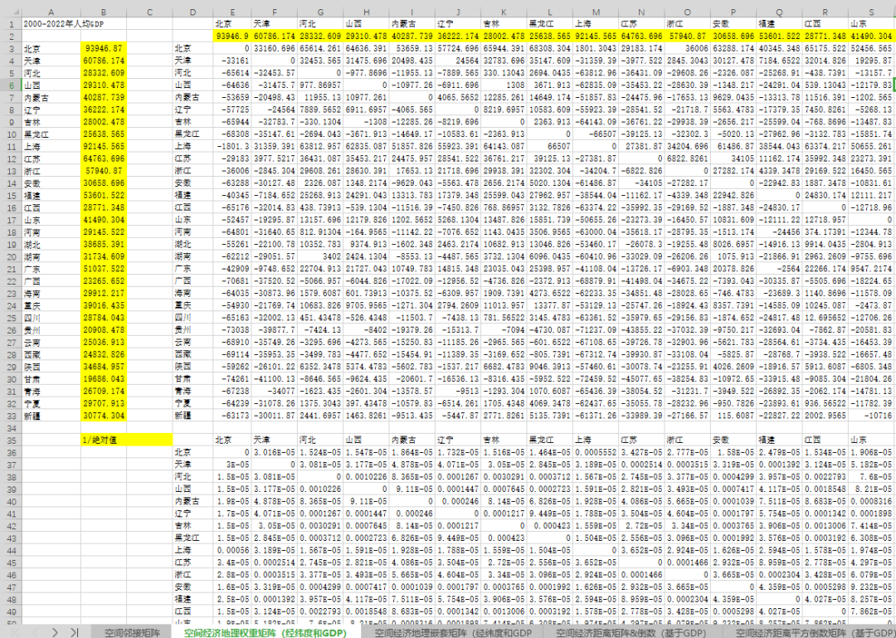
Task: Click cell Q18 with value -24456
Action: [x=779, y=232]
